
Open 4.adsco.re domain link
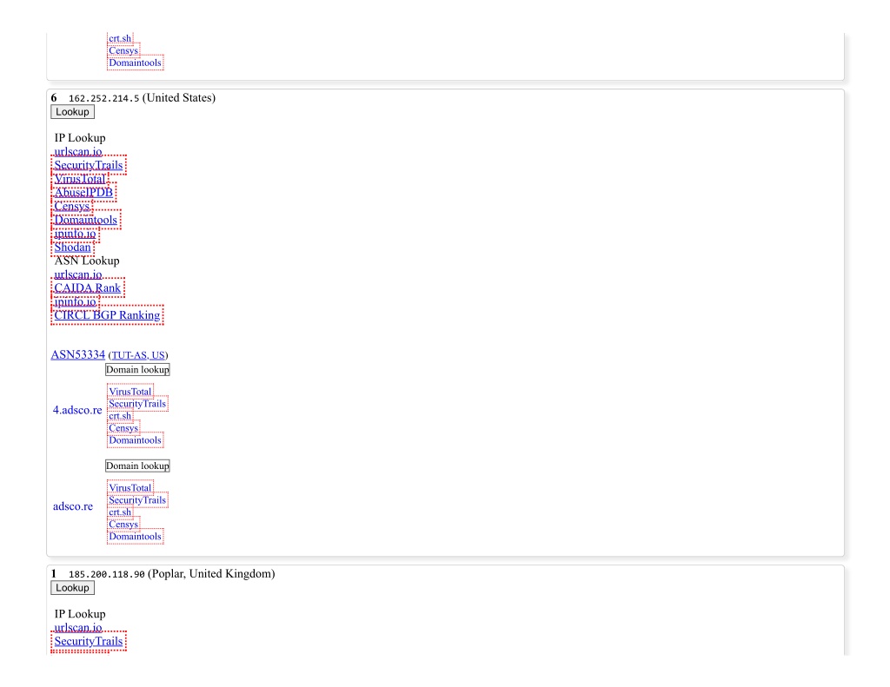tap(77, 410)
